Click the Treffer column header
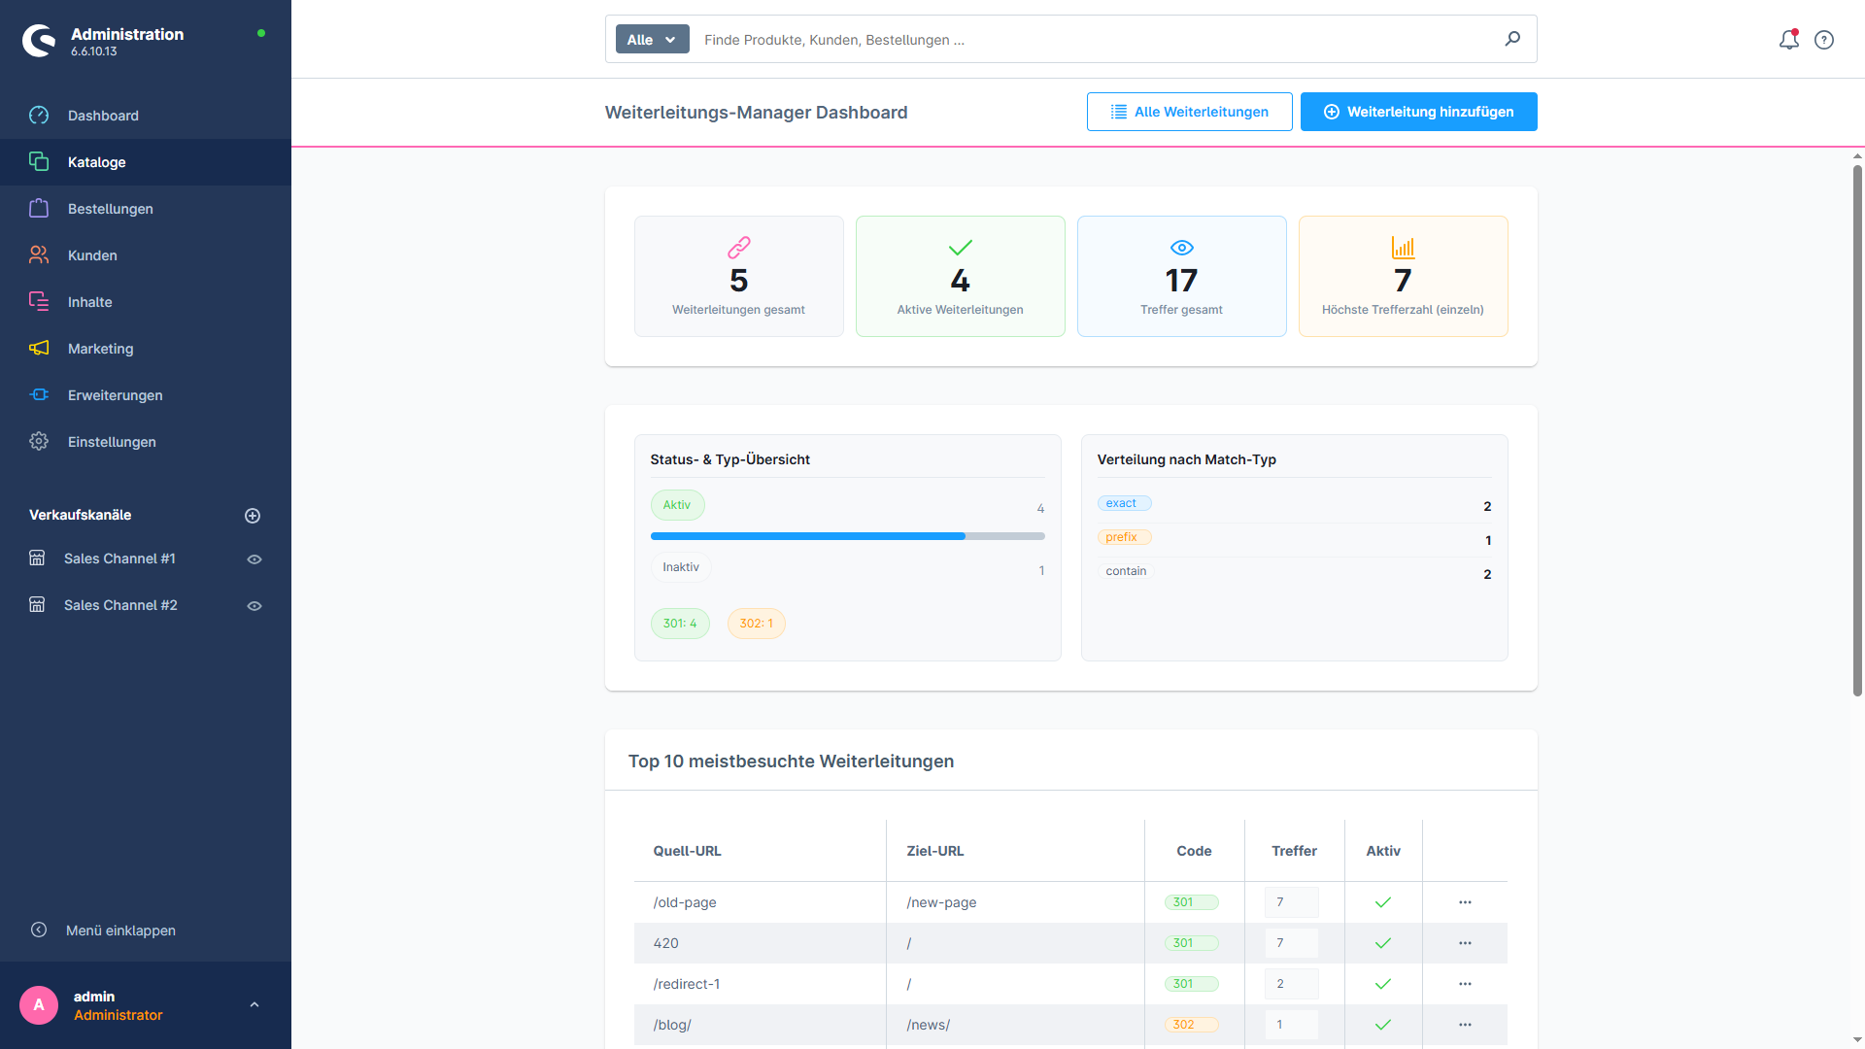 pos(1294,851)
